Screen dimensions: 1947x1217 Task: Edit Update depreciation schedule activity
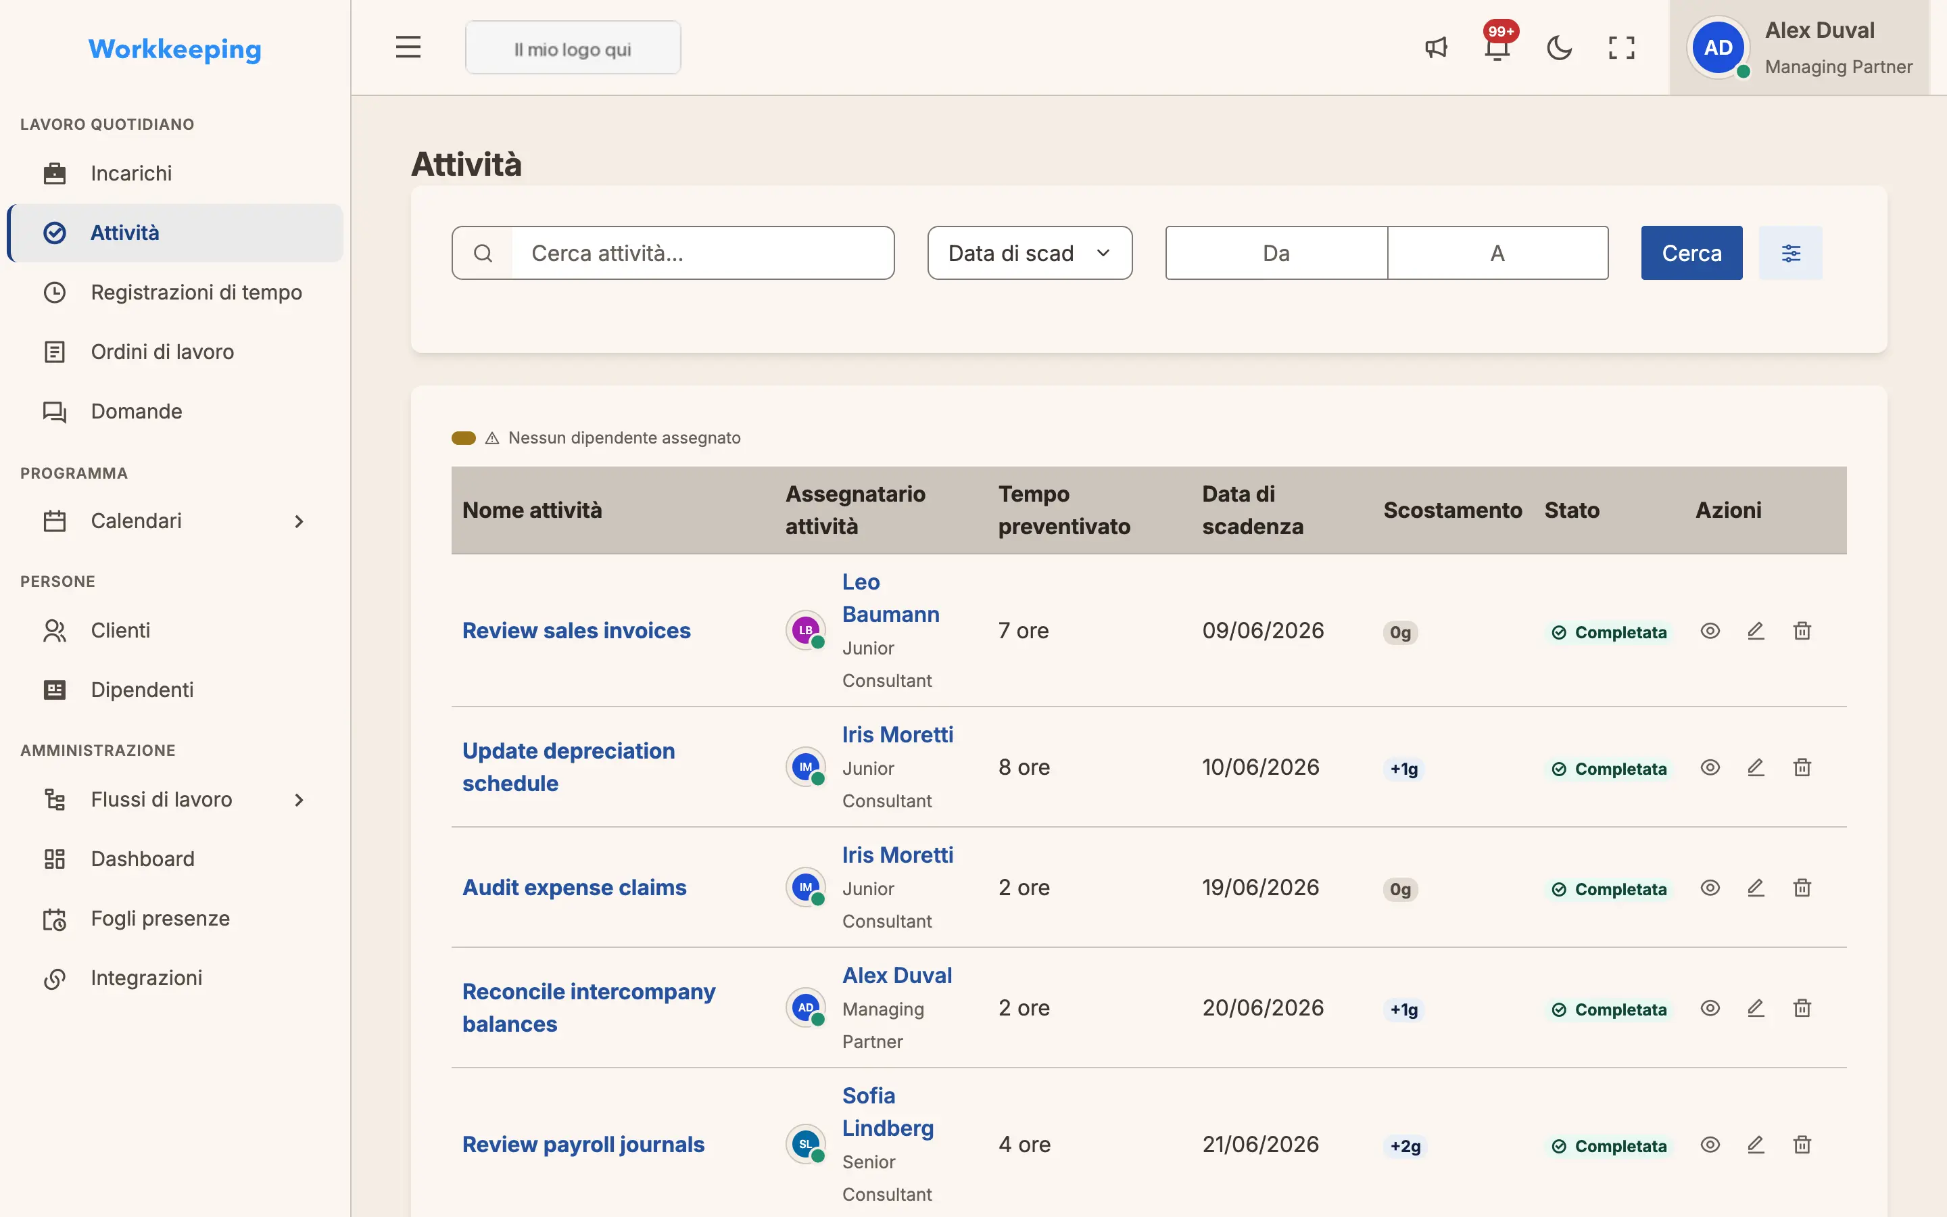coord(1756,767)
